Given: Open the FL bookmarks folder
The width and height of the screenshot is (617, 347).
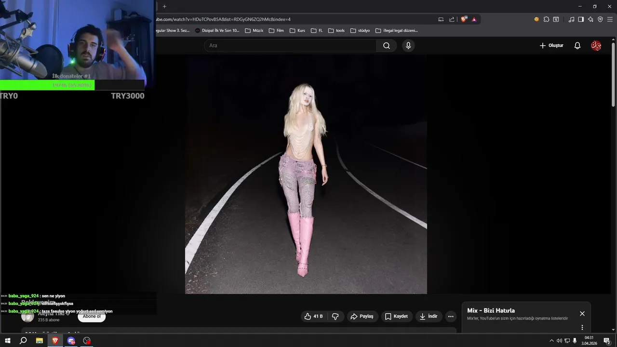Looking at the screenshot, I should point(317,30).
